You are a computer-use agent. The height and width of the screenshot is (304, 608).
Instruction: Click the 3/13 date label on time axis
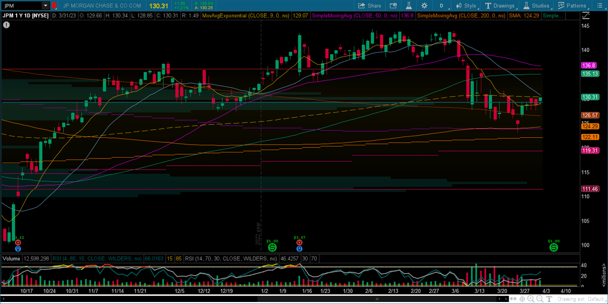tap(479, 291)
